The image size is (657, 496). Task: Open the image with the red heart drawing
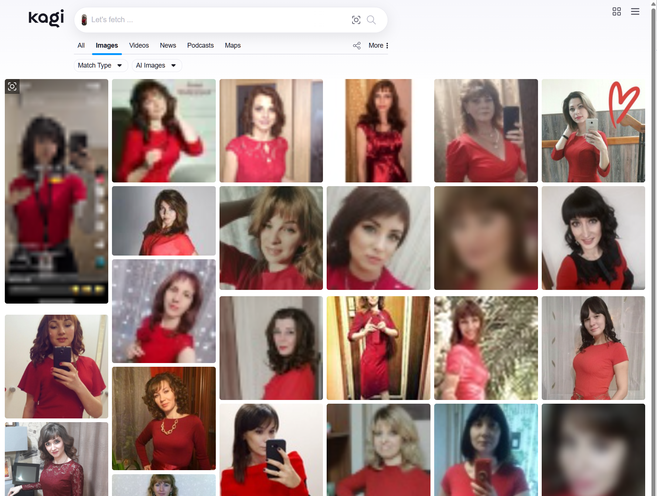tap(593, 131)
